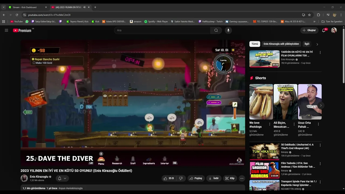
Task: Create a clip with Klip button
Action: click(230, 178)
